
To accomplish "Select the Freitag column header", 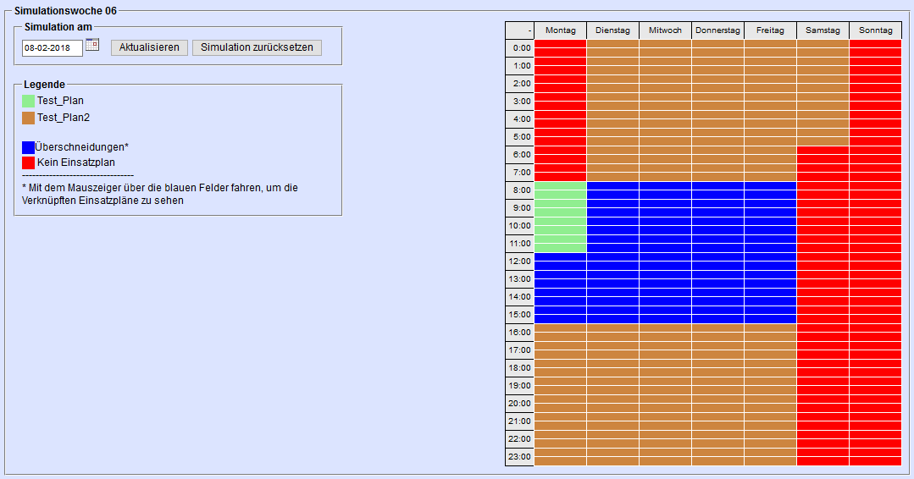I will click(x=770, y=30).
